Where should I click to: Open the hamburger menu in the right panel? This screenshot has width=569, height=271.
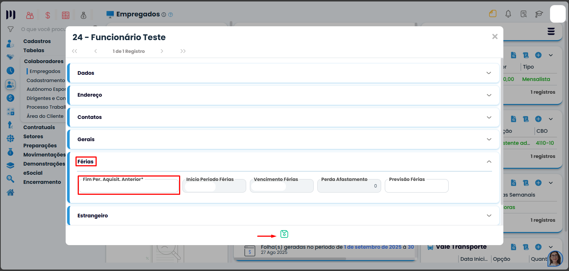click(551, 31)
